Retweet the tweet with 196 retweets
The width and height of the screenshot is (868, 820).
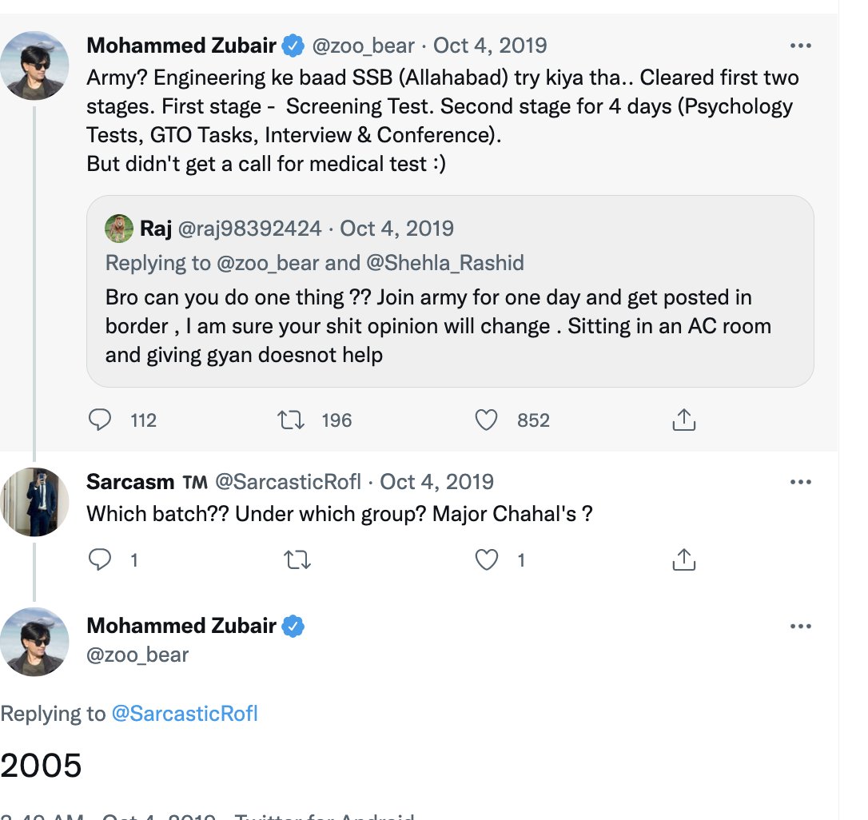pos(291,420)
